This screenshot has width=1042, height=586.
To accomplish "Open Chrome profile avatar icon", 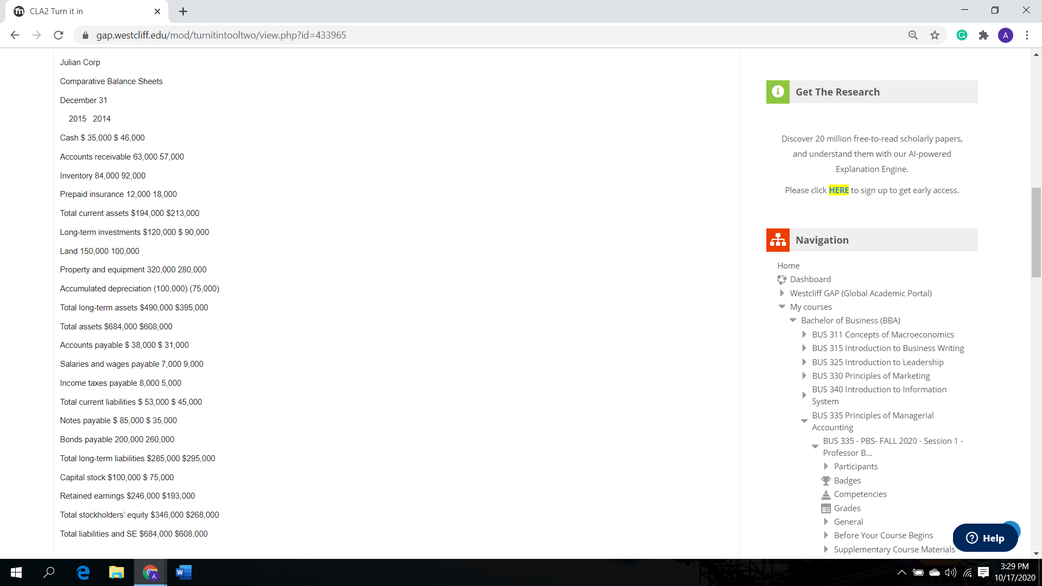I will coord(1005,35).
